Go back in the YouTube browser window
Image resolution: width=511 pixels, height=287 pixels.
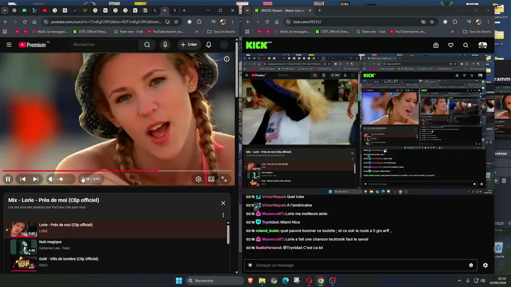6,22
